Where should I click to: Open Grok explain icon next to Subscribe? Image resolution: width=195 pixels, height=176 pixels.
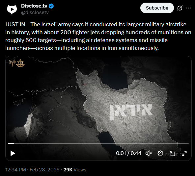point(180,8)
